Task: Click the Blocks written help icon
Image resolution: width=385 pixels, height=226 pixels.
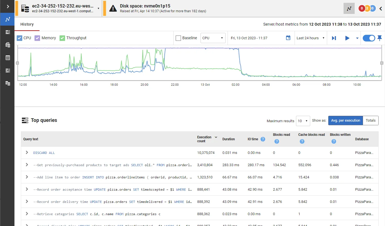Action: [334, 141]
